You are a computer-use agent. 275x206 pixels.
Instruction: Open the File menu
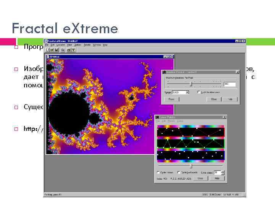[x=47, y=45]
